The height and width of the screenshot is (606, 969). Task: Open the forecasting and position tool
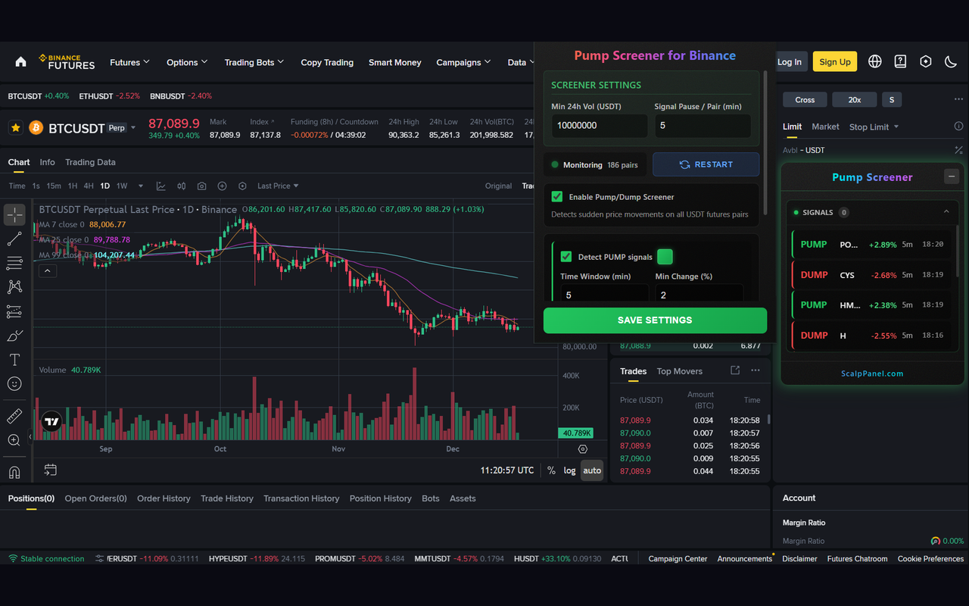[14, 311]
